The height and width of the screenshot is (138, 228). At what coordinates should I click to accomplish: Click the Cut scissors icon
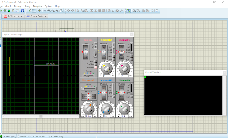coord(78,11)
